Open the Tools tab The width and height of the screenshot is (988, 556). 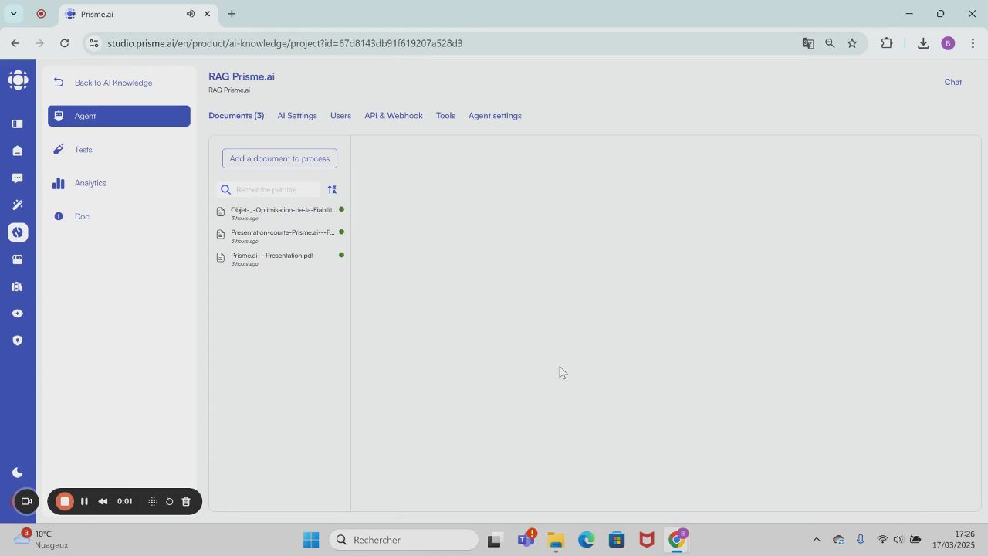445,116
